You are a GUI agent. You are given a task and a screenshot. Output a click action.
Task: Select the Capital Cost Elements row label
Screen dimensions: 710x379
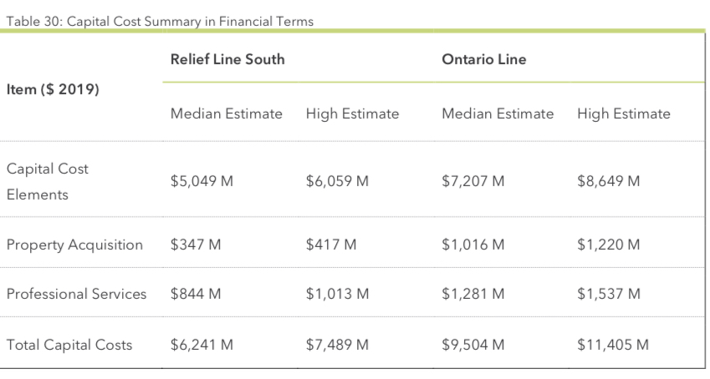click(x=48, y=181)
